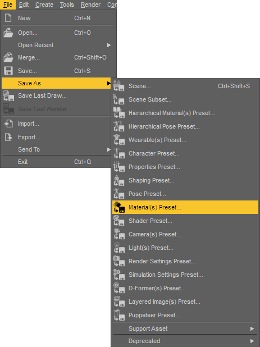The height and width of the screenshot is (347, 260).
Task: Click the Save Last Draw icon
Action: [x=8, y=95]
